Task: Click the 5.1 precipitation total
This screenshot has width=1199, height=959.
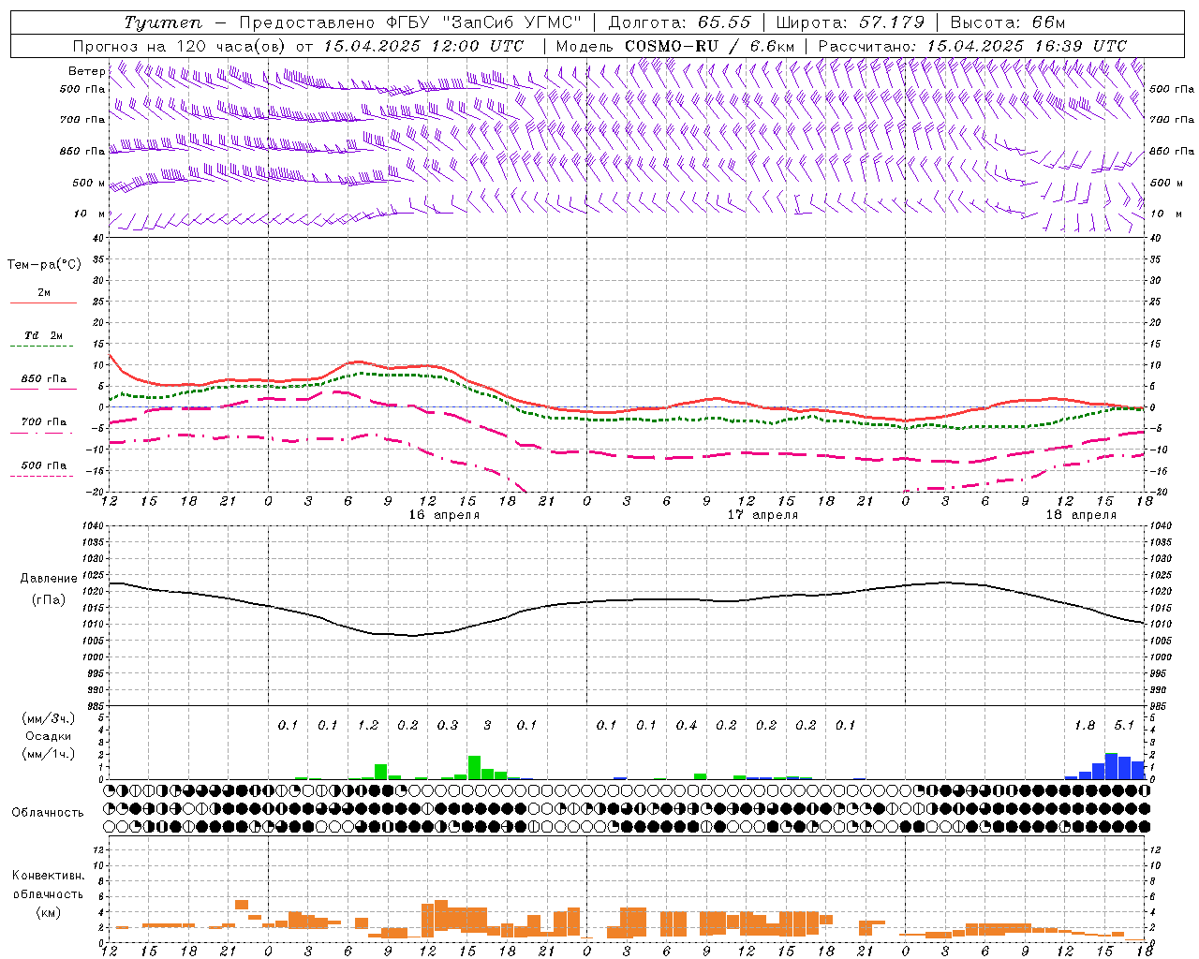Action: tap(1124, 725)
